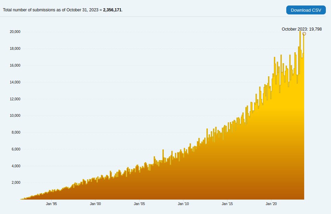Screen dimensions: 331x214
Task: Click the 6,000 y-axis label
Action: [16, 149]
